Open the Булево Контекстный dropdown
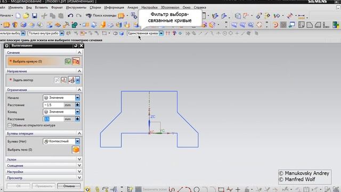The width and height of the screenshot is (341, 192). pos(77,141)
